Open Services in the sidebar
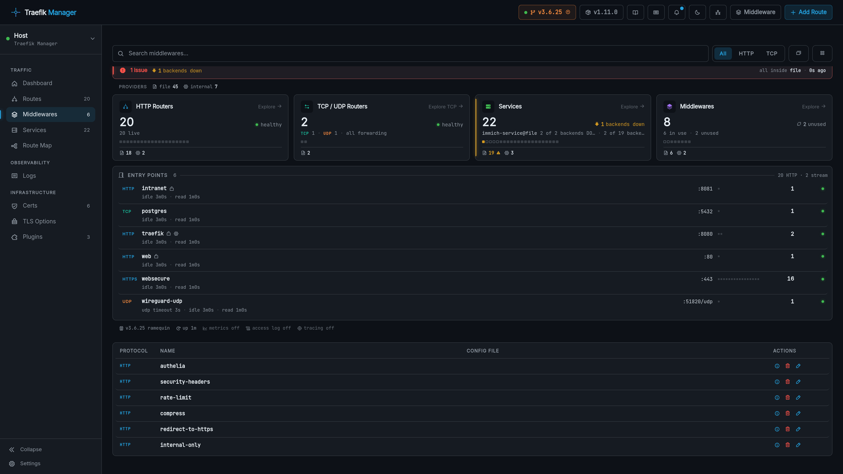 (50, 130)
